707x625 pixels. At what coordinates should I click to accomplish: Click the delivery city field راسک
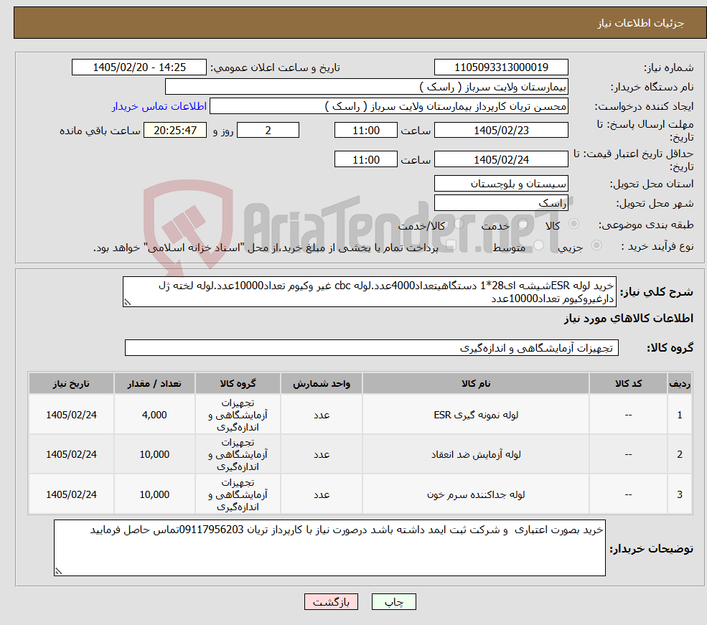(501, 203)
